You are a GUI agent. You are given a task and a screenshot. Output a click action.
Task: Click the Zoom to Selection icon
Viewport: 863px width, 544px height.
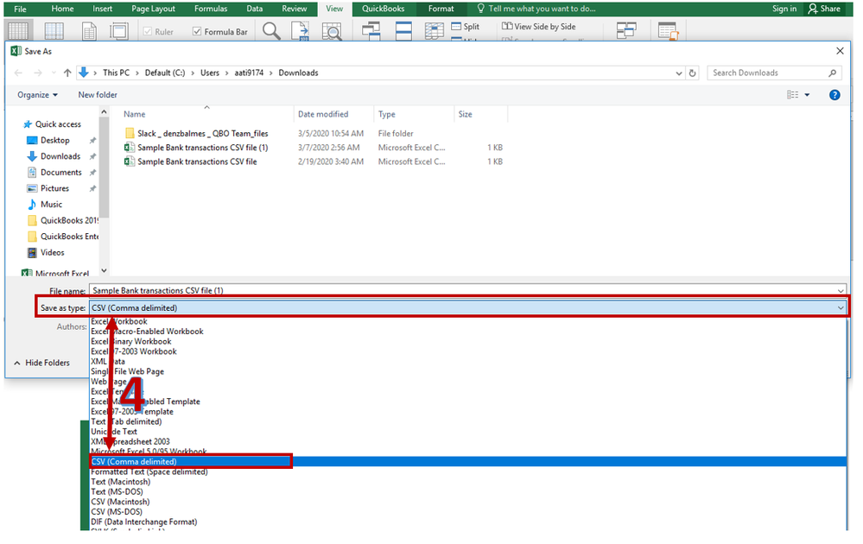coord(332,31)
